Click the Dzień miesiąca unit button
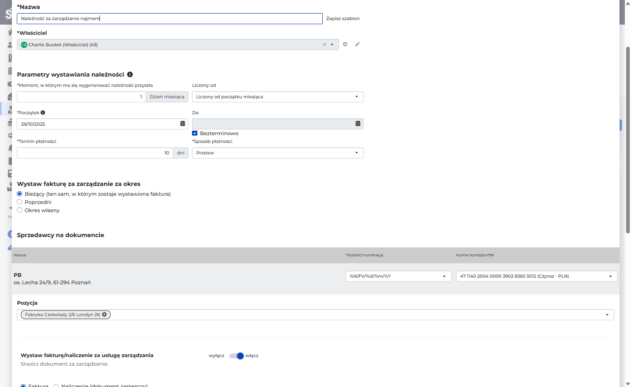This screenshot has width=631, height=387. (x=167, y=97)
